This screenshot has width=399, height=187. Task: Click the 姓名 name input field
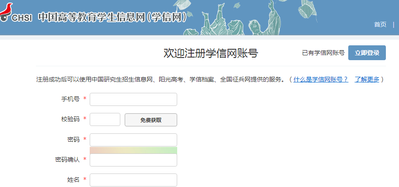click(133, 180)
